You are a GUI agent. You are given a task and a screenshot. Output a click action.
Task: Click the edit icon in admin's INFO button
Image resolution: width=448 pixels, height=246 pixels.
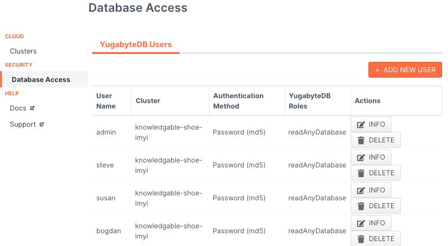click(361, 125)
